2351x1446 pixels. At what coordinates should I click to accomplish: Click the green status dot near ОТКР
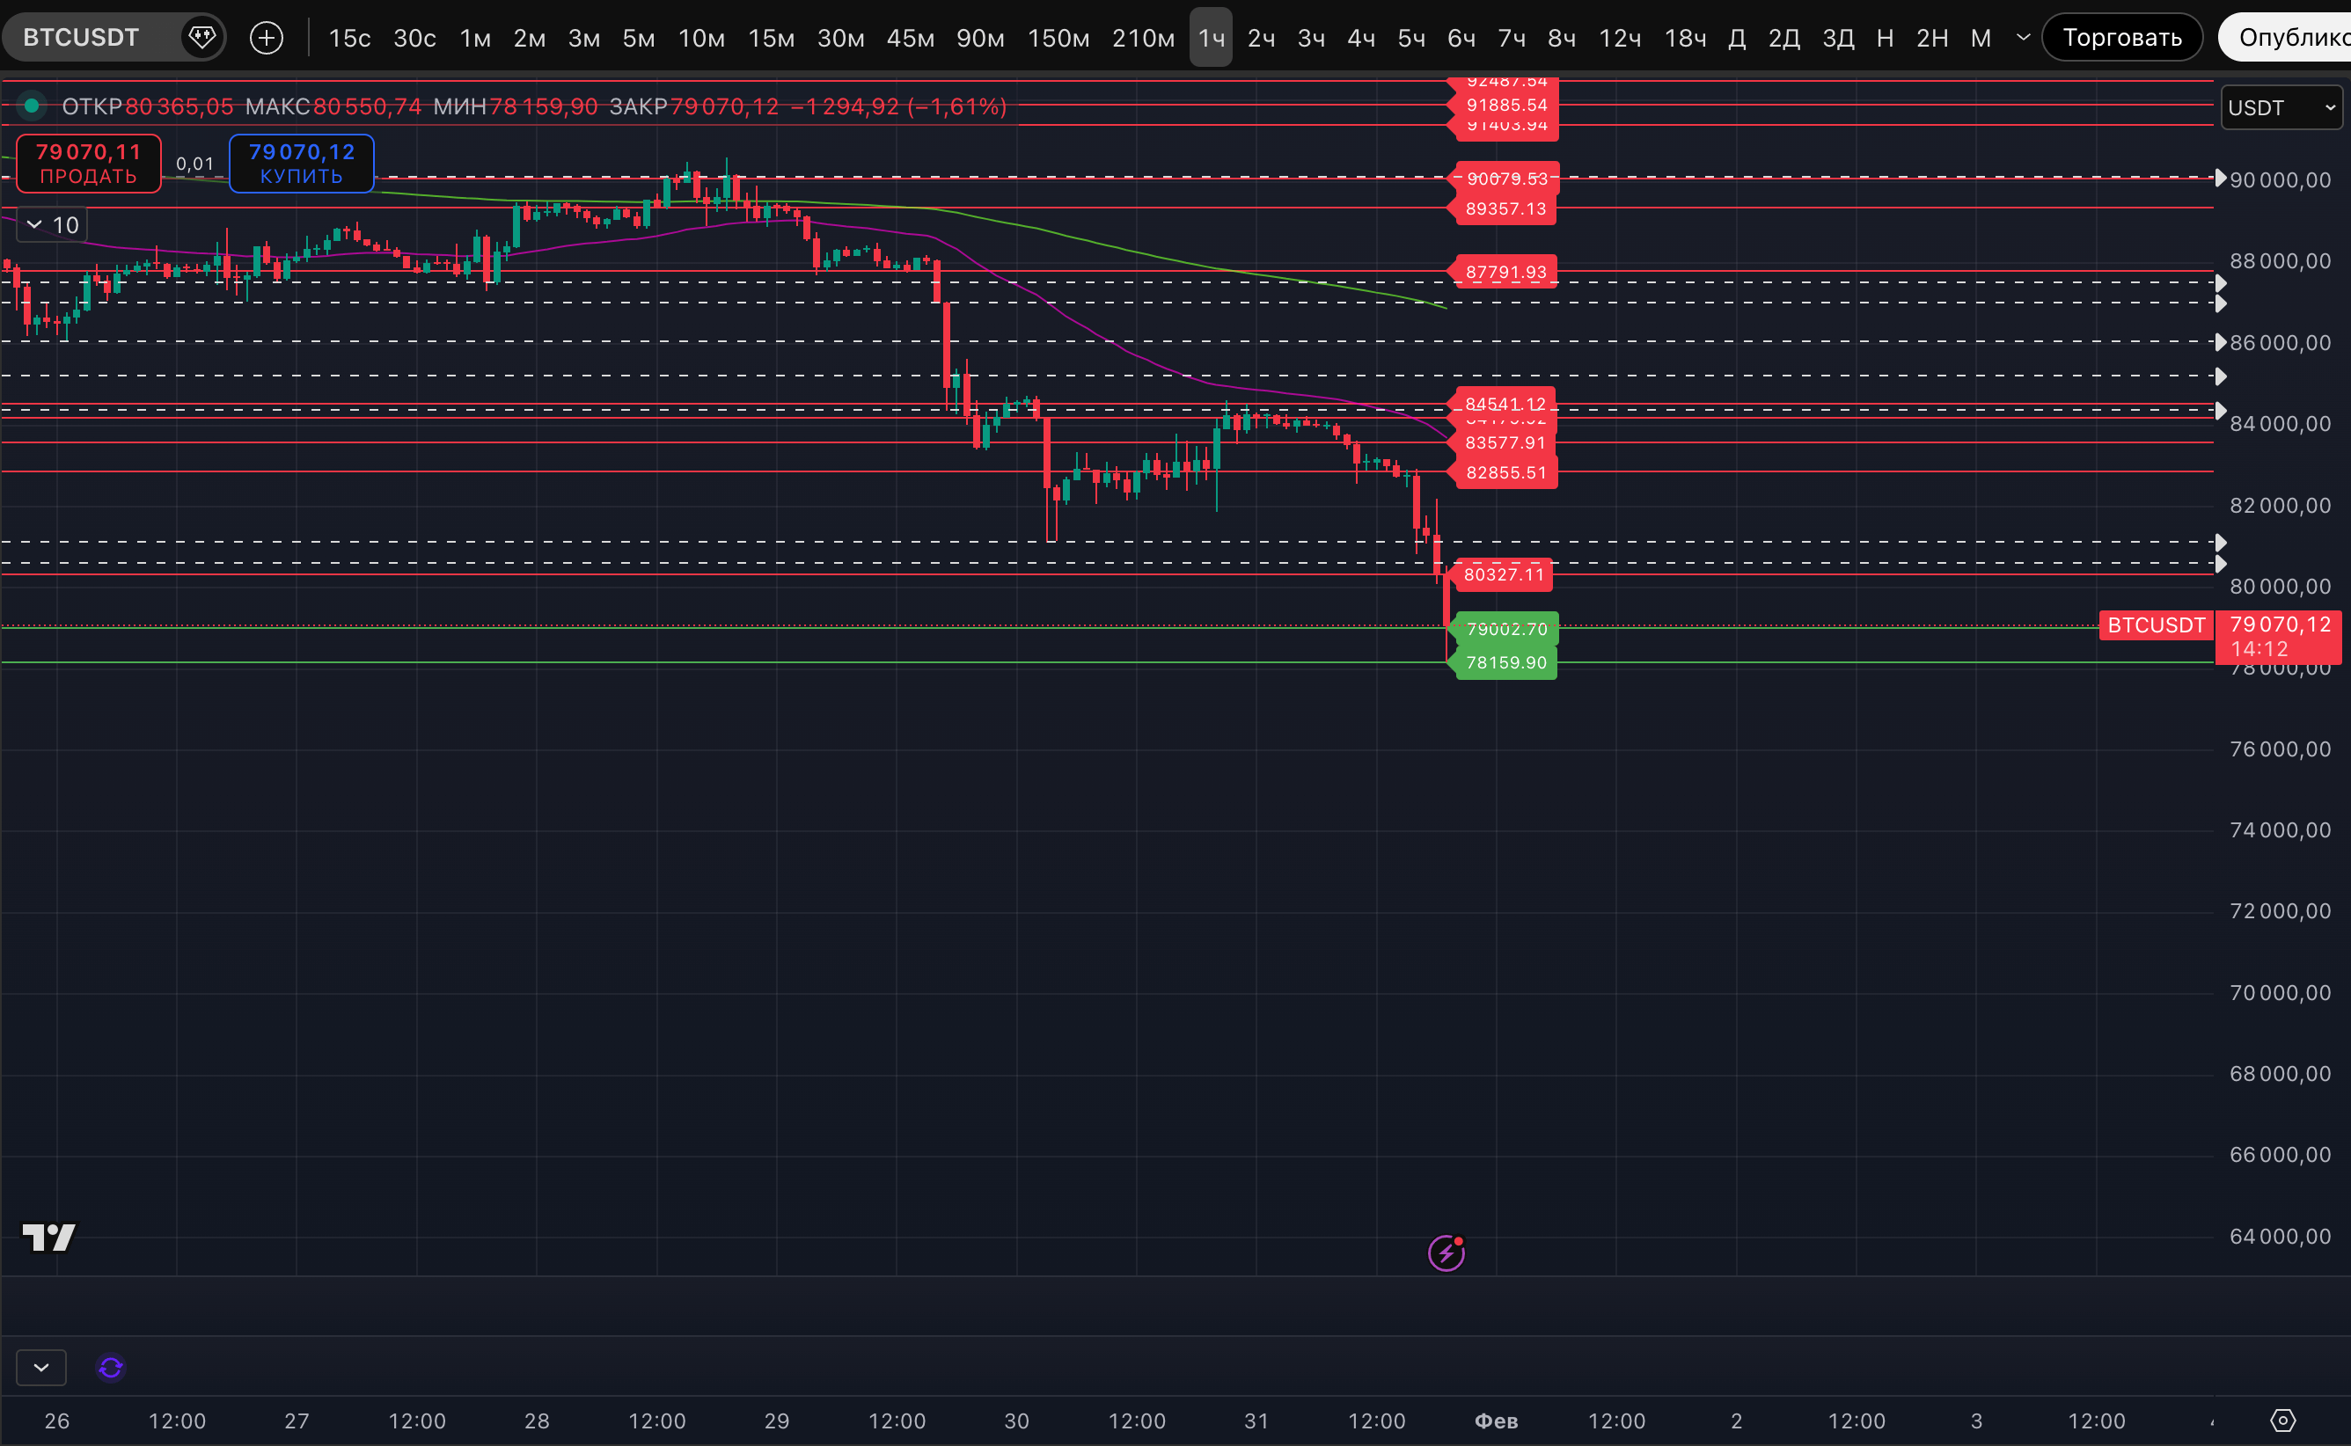tap(32, 106)
